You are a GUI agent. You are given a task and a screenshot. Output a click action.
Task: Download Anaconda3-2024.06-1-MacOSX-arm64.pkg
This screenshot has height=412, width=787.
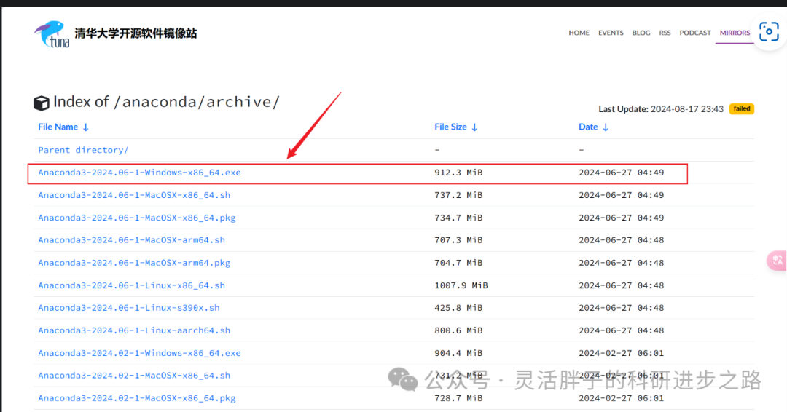(134, 263)
